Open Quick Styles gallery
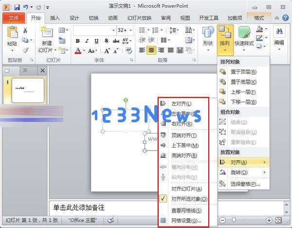 coord(244,38)
